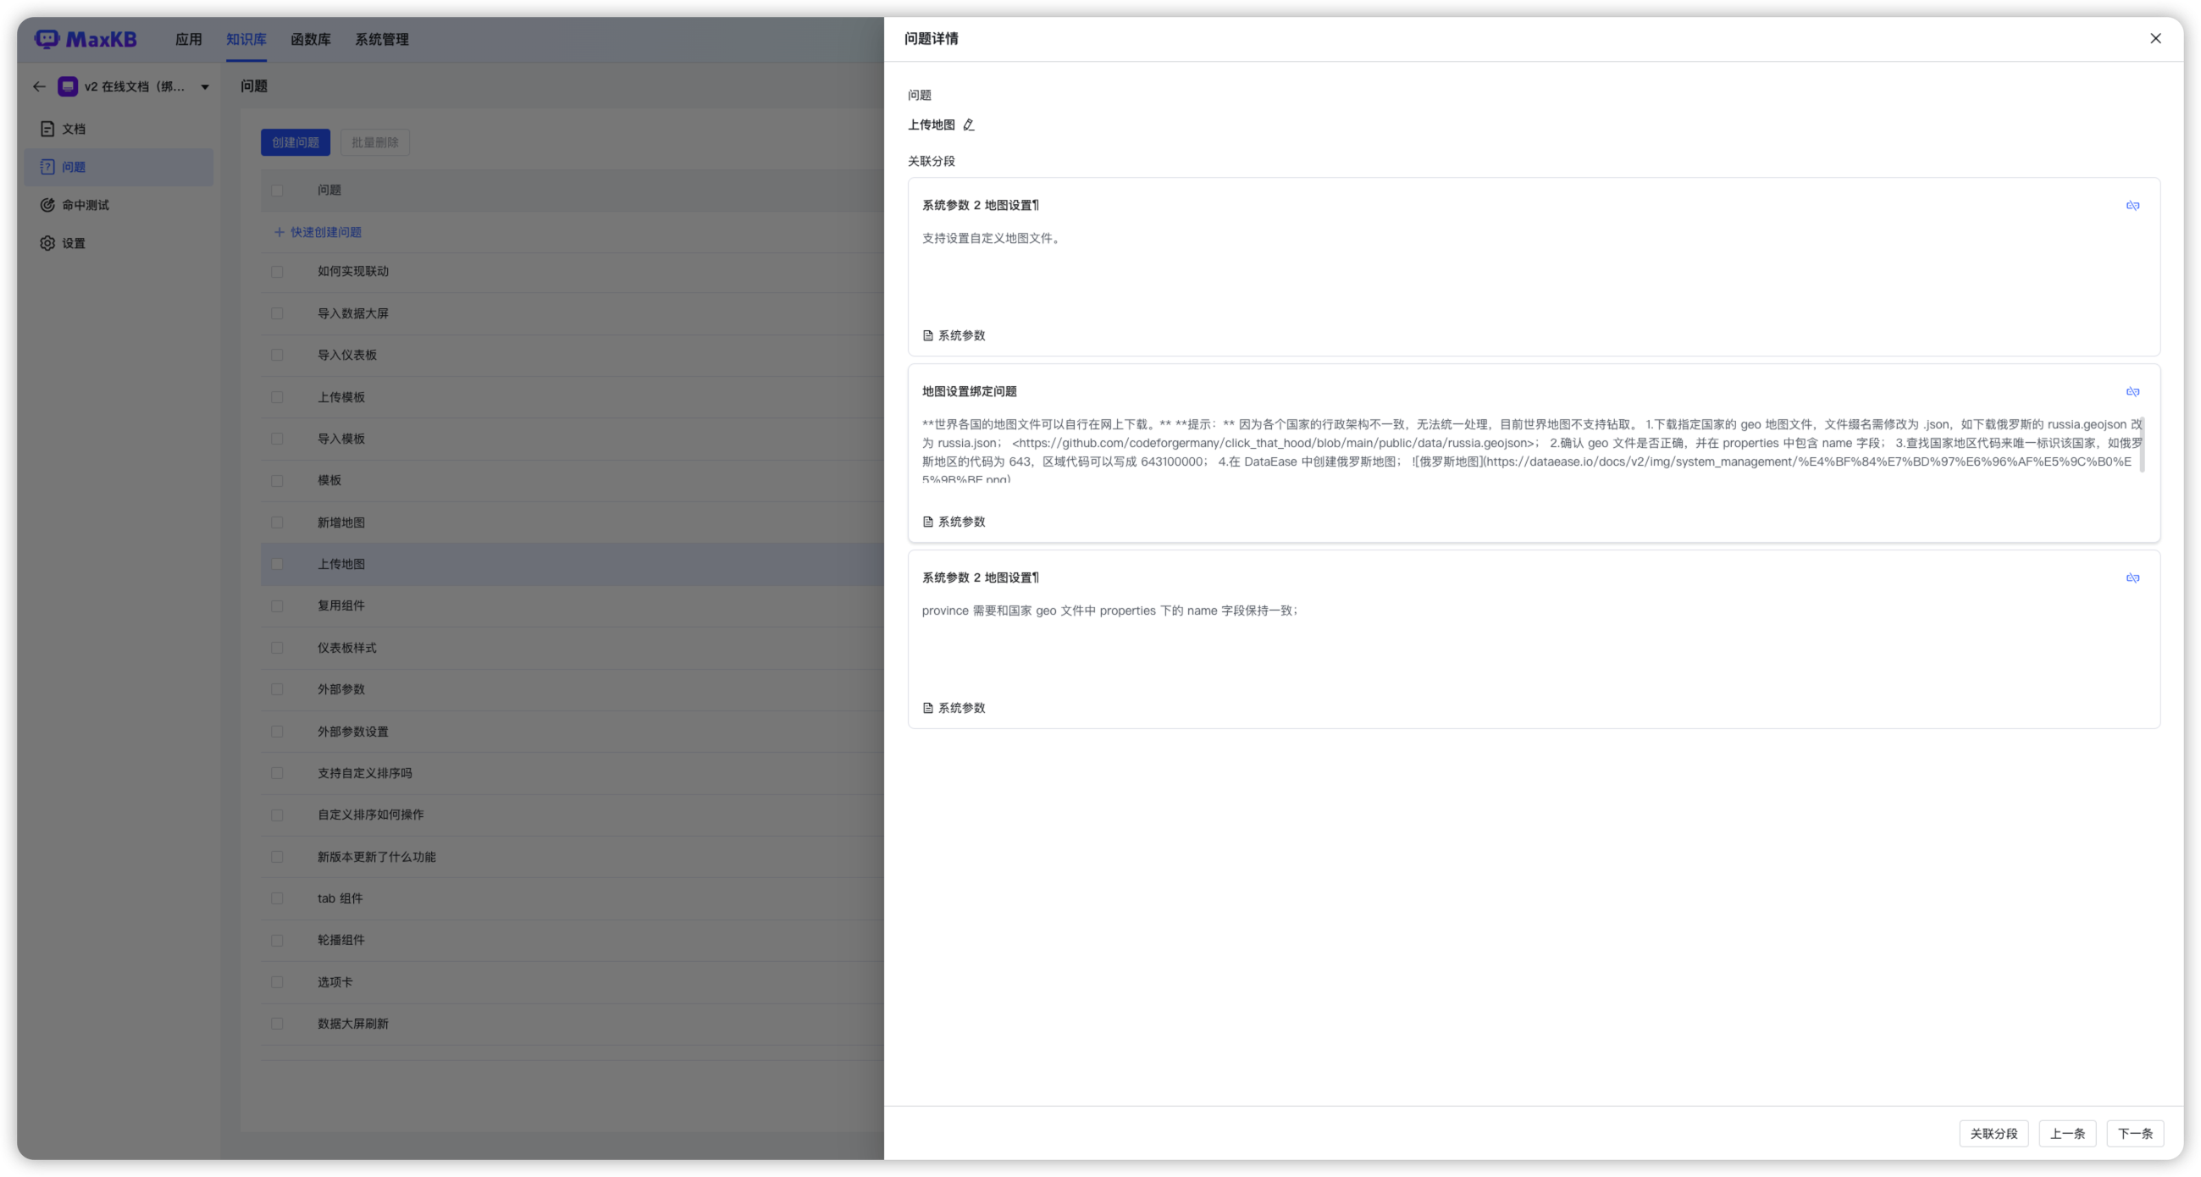
Task: Check the 上传模板 row checkbox
Action: coord(277,397)
